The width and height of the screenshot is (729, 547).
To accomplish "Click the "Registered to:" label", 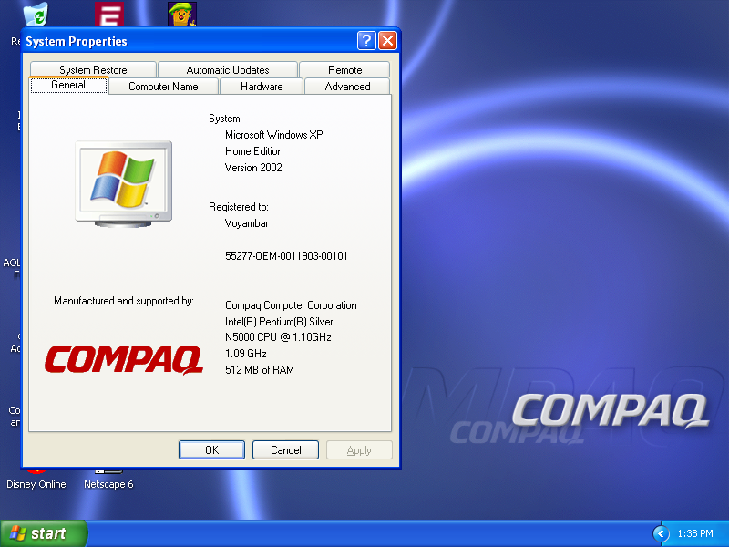I will tap(239, 207).
